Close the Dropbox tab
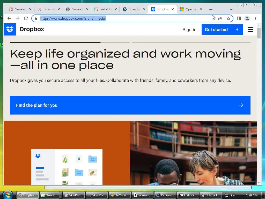Screen dimensions: 265x199 [173, 10]
